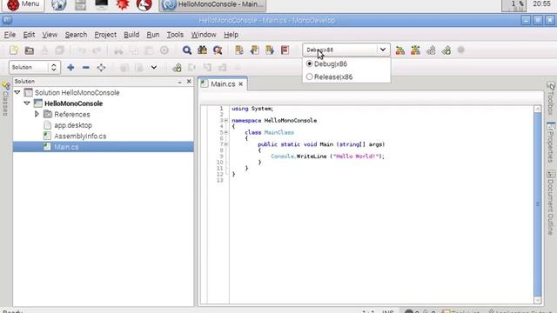Click the greyed Save icon in toolbar
This screenshot has height=313, width=557.
click(x=44, y=50)
